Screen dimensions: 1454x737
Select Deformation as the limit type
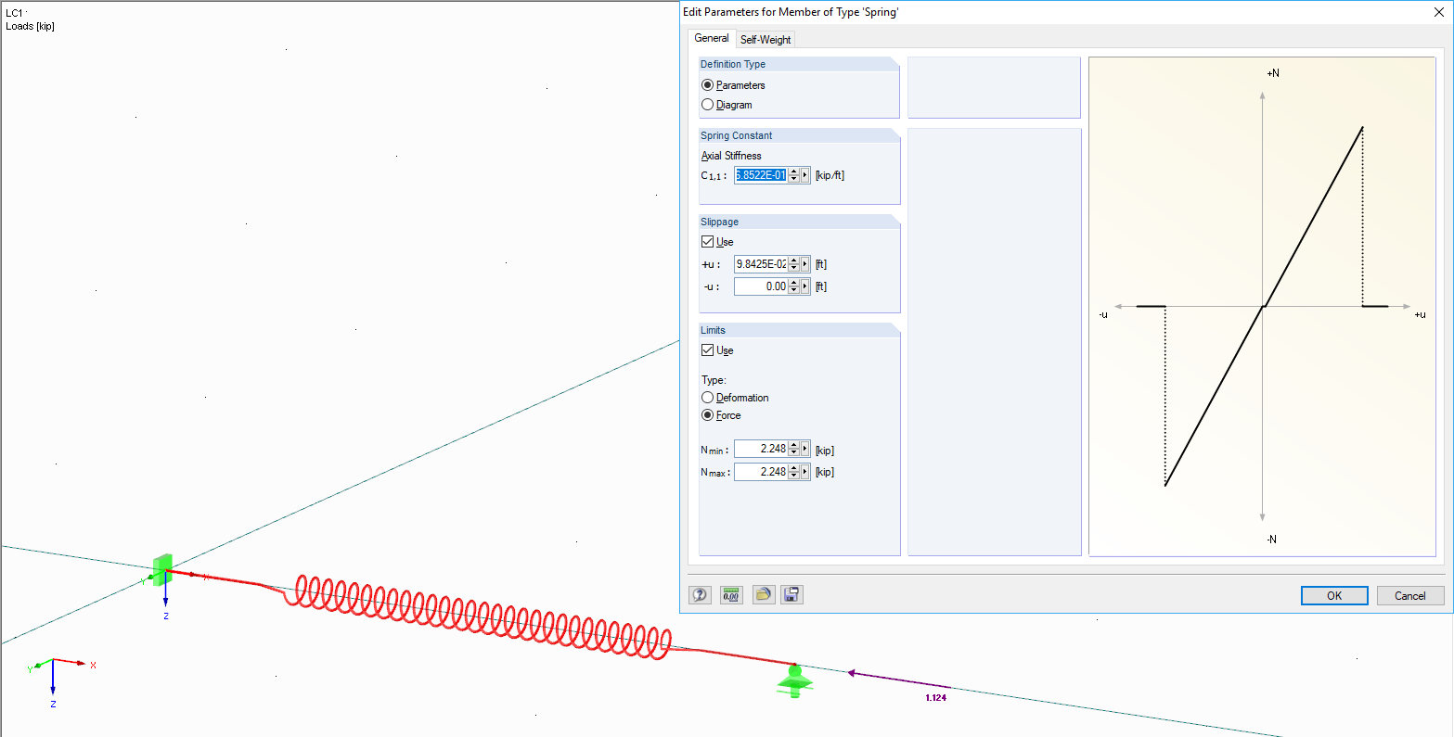[707, 397]
